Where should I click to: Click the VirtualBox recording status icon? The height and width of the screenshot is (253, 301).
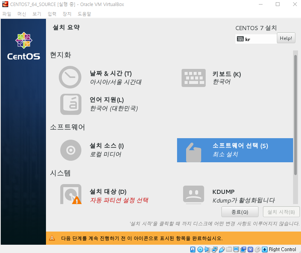point(243,249)
